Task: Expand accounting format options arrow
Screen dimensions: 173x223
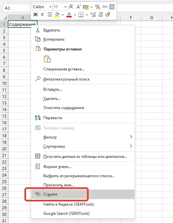Action: tap(91, 7)
